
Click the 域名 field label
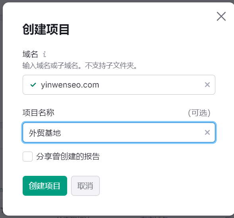pos(30,54)
